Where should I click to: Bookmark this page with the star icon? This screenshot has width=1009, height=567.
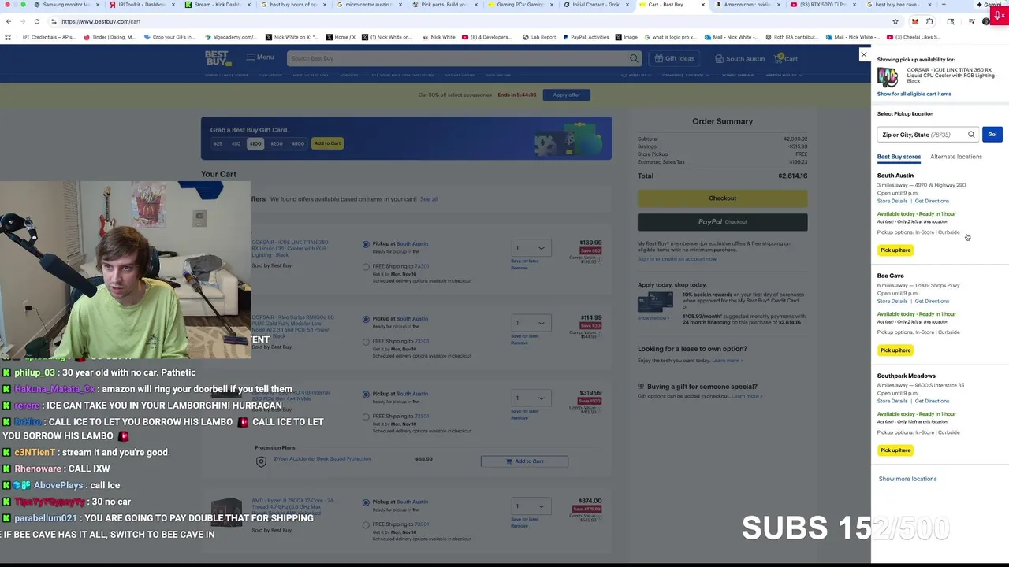tap(895, 21)
